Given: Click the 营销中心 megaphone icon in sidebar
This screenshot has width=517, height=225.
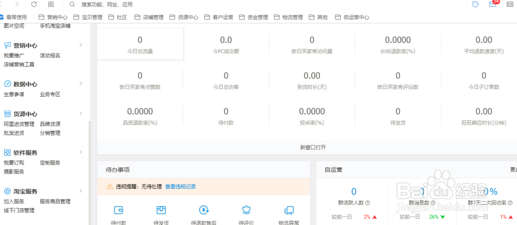Looking at the screenshot, I should point(8,45).
